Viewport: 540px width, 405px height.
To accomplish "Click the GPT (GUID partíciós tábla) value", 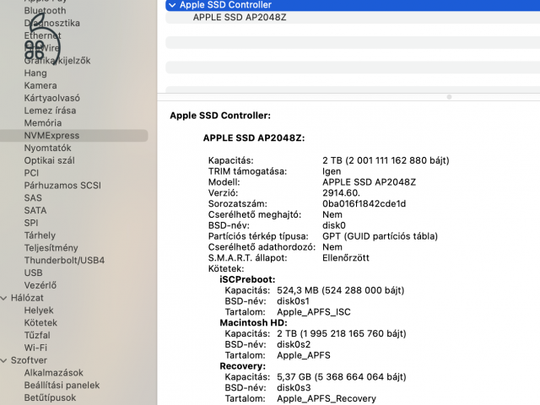I will (x=380, y=236).
